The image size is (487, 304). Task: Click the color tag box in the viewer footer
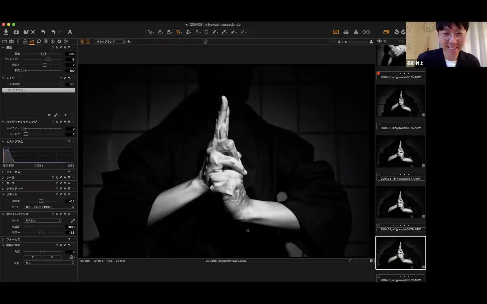point(351,261)
